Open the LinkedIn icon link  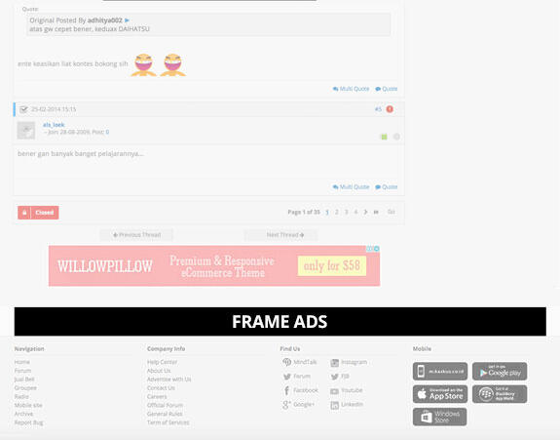pyautogui.click(x=335, y=405)
